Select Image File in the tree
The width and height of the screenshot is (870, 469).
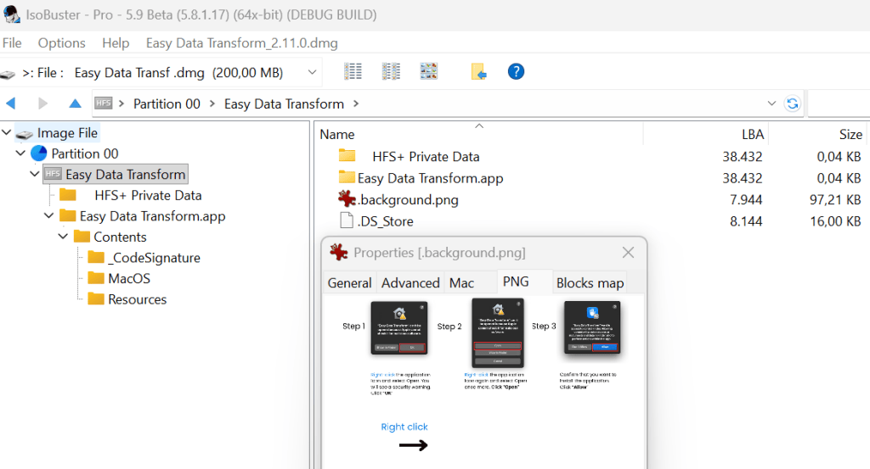point(67,133)
